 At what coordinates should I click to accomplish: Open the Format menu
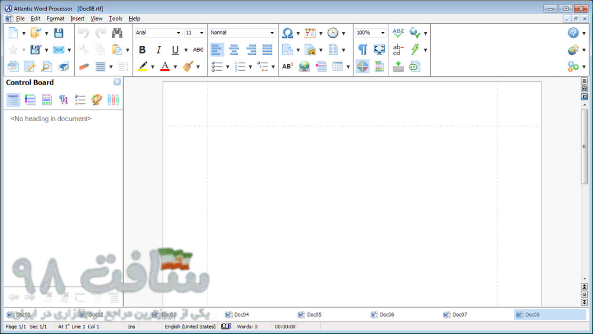coord(56,19)
